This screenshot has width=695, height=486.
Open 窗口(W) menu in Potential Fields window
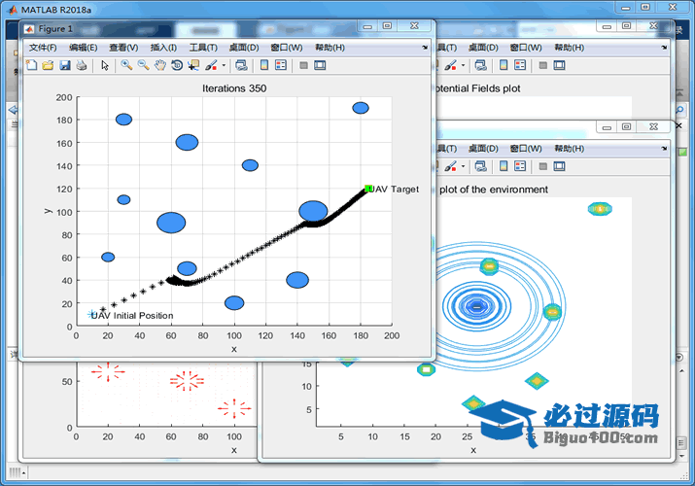pyautogui.click(x=526, y=48)
